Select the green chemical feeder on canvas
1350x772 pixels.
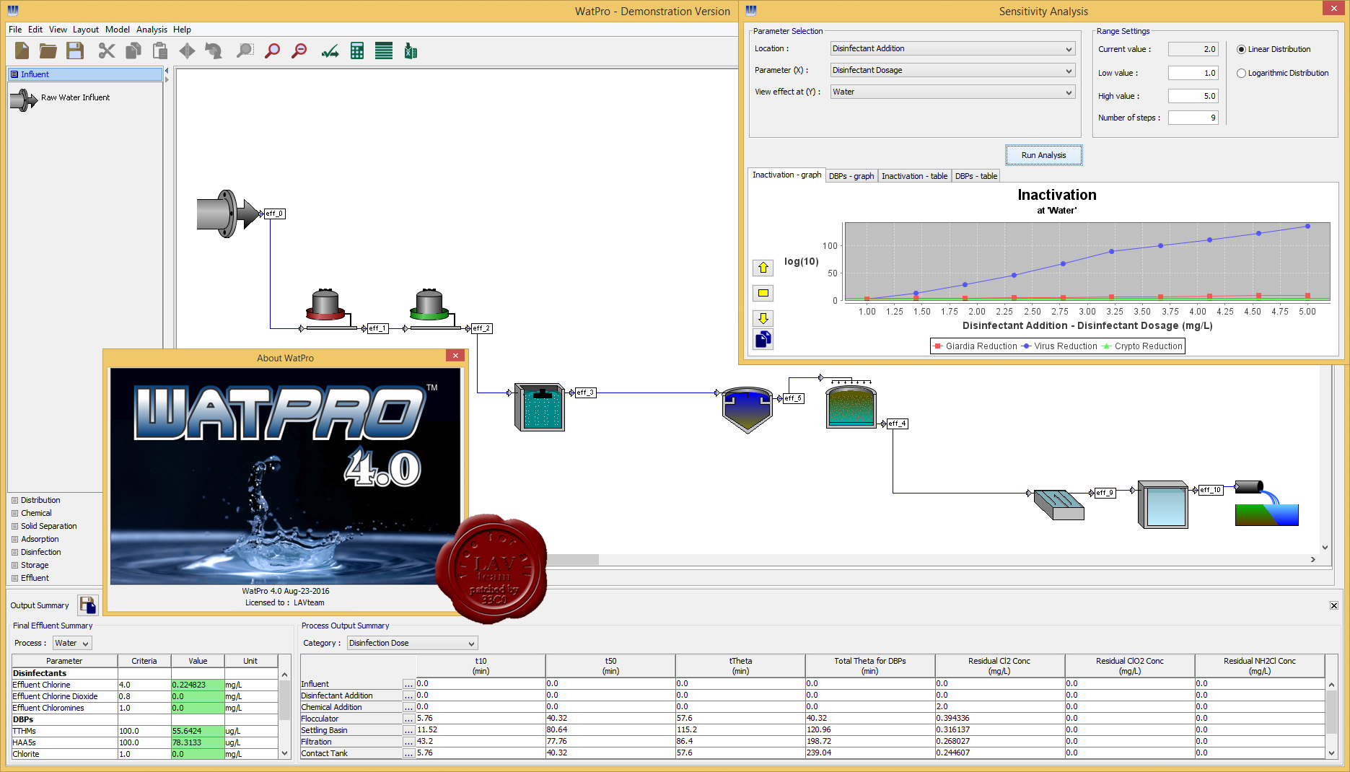(x=429, y=304)
